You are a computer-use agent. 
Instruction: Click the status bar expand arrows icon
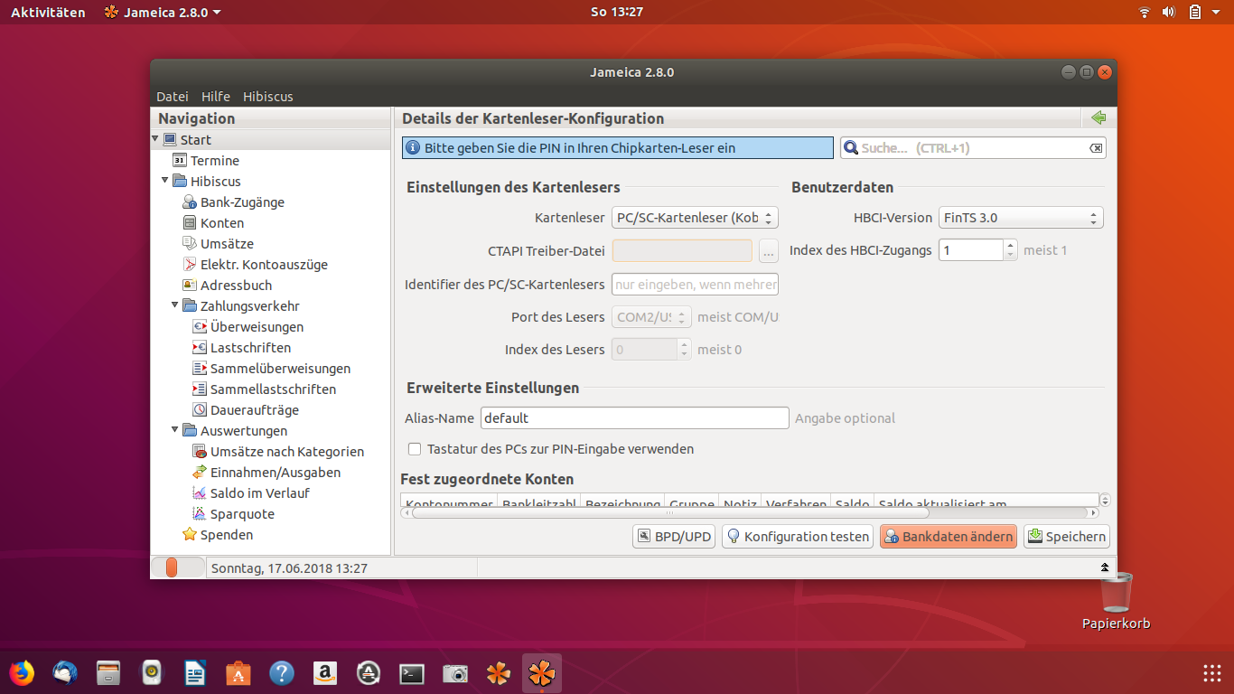pos(1104,567)
